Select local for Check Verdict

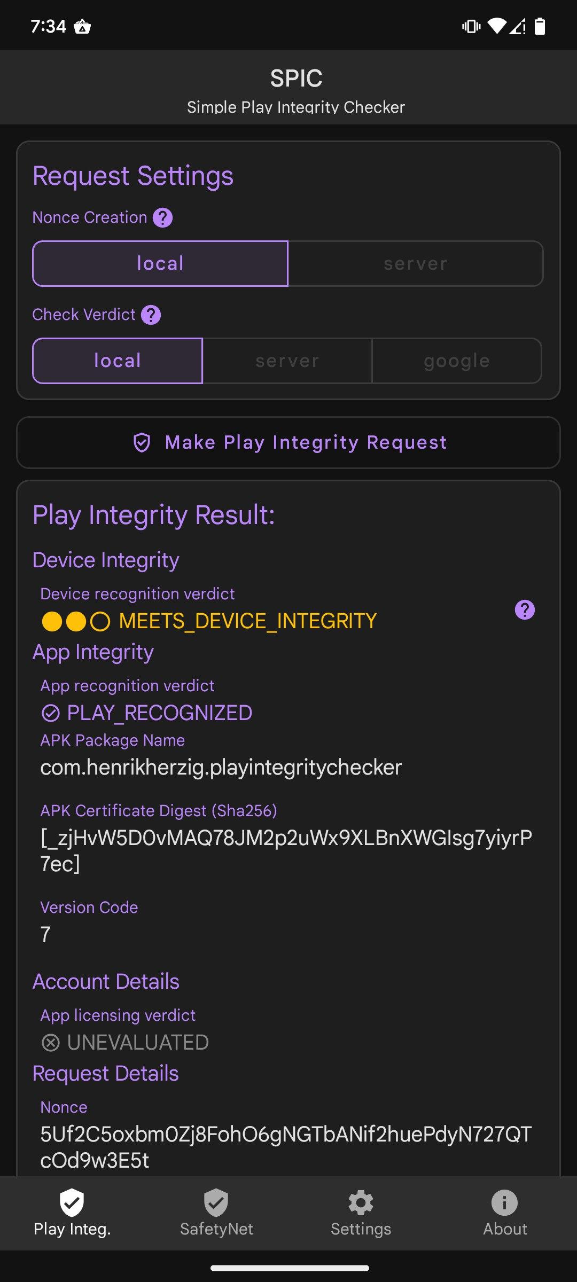pyautogui.click(x=118, y=361)
